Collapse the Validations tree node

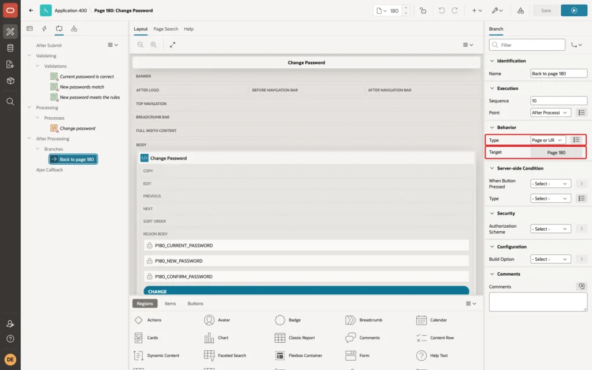tap(38, 66)
